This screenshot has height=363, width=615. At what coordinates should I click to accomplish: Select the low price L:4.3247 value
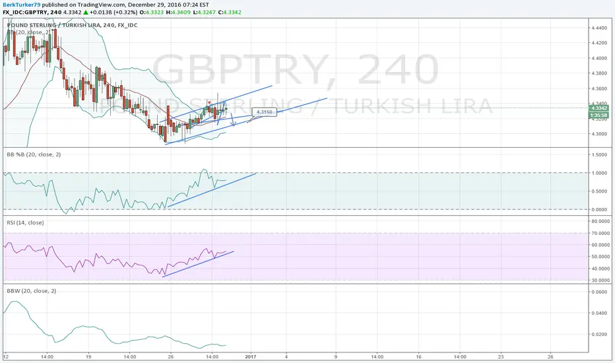[x=205, y=12]
